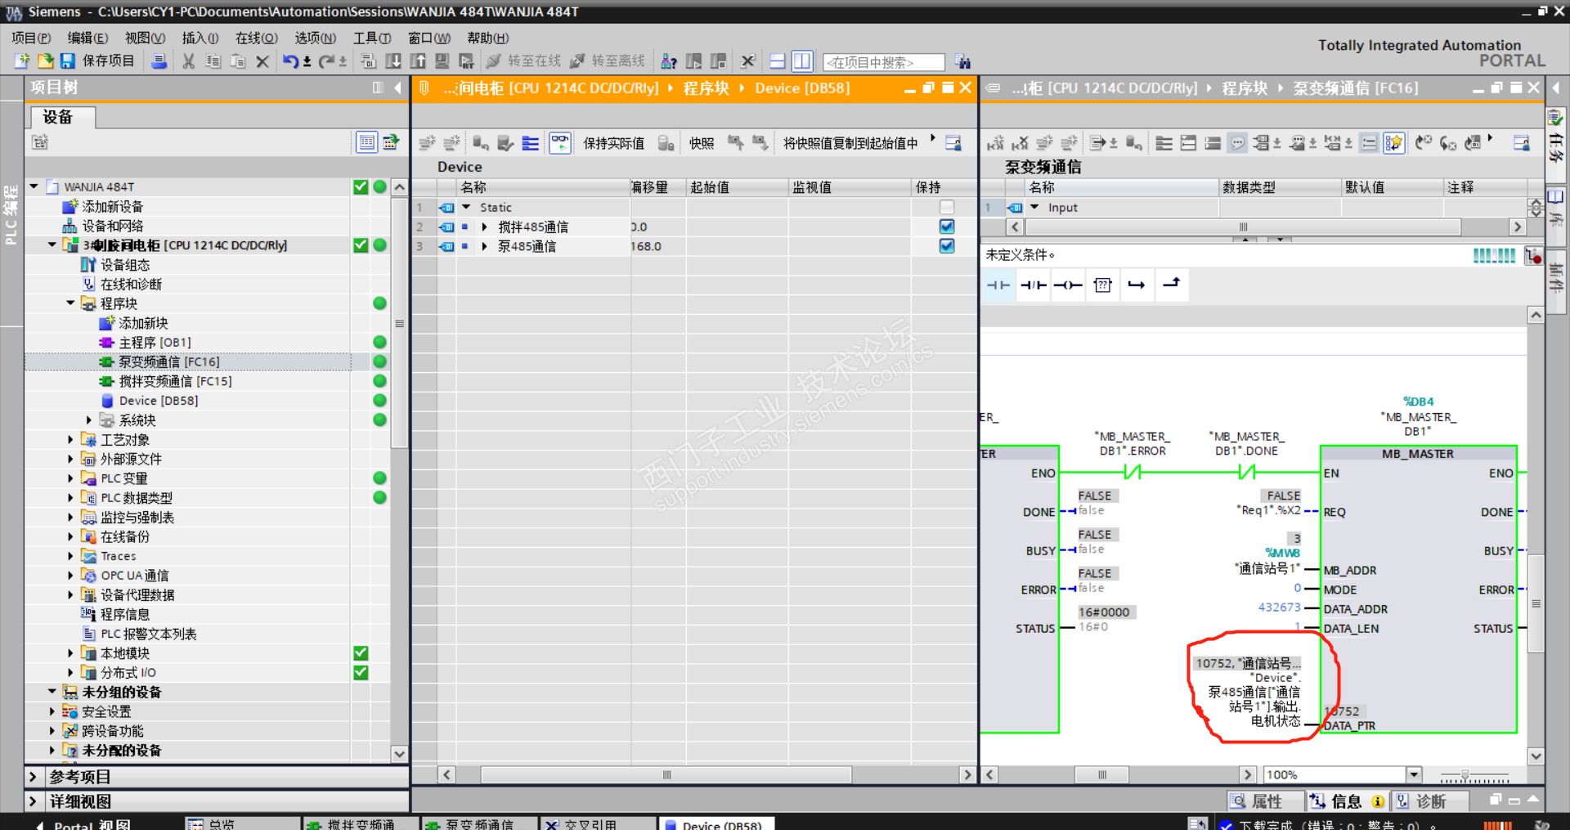Toggle retain checkbox for Static row
Viewport: 1570px width, 830px height.
click(947, 208)
